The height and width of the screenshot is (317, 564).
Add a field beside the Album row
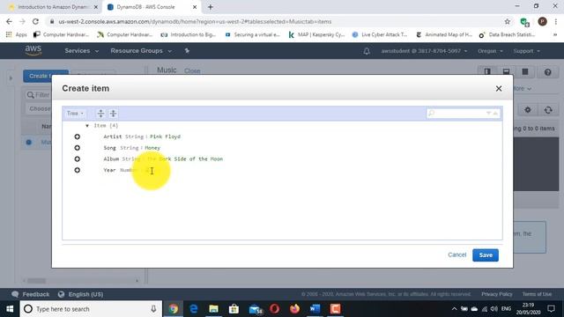tap(78, 158)
